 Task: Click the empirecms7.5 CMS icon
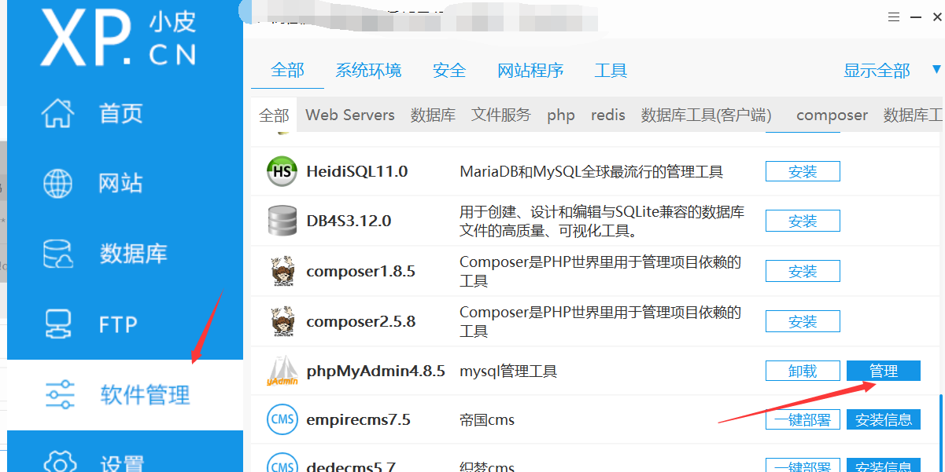click(x=282, y=419)
